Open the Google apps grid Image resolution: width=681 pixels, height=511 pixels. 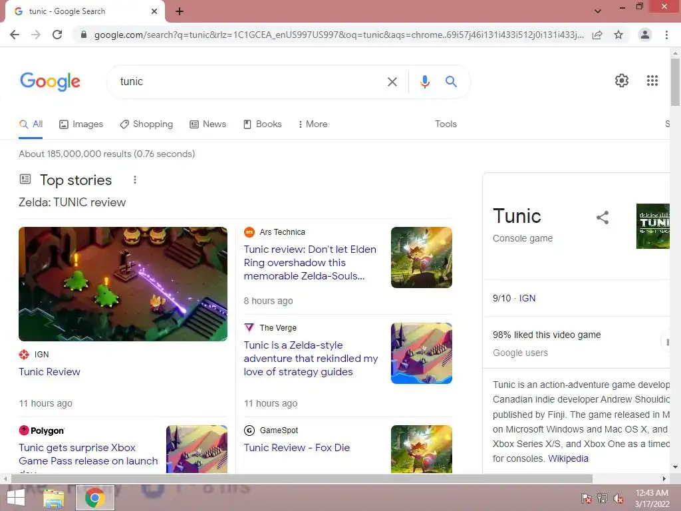(x=652, y=81)
